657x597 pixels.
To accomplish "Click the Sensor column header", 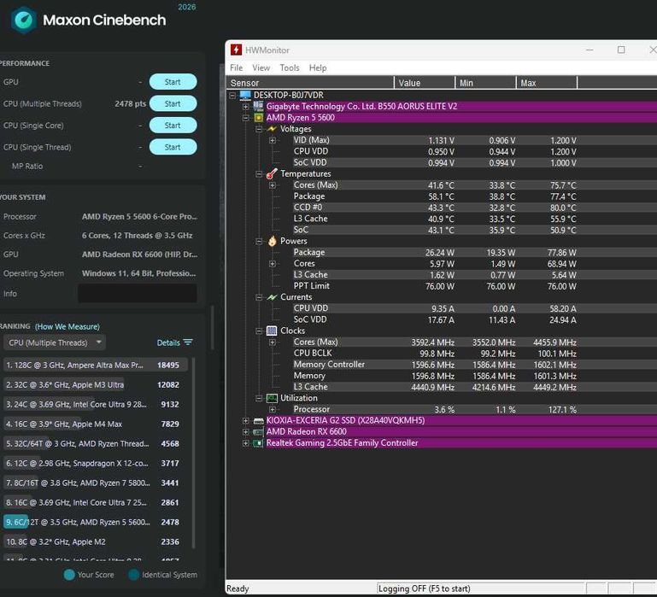I will coord(310,83).
